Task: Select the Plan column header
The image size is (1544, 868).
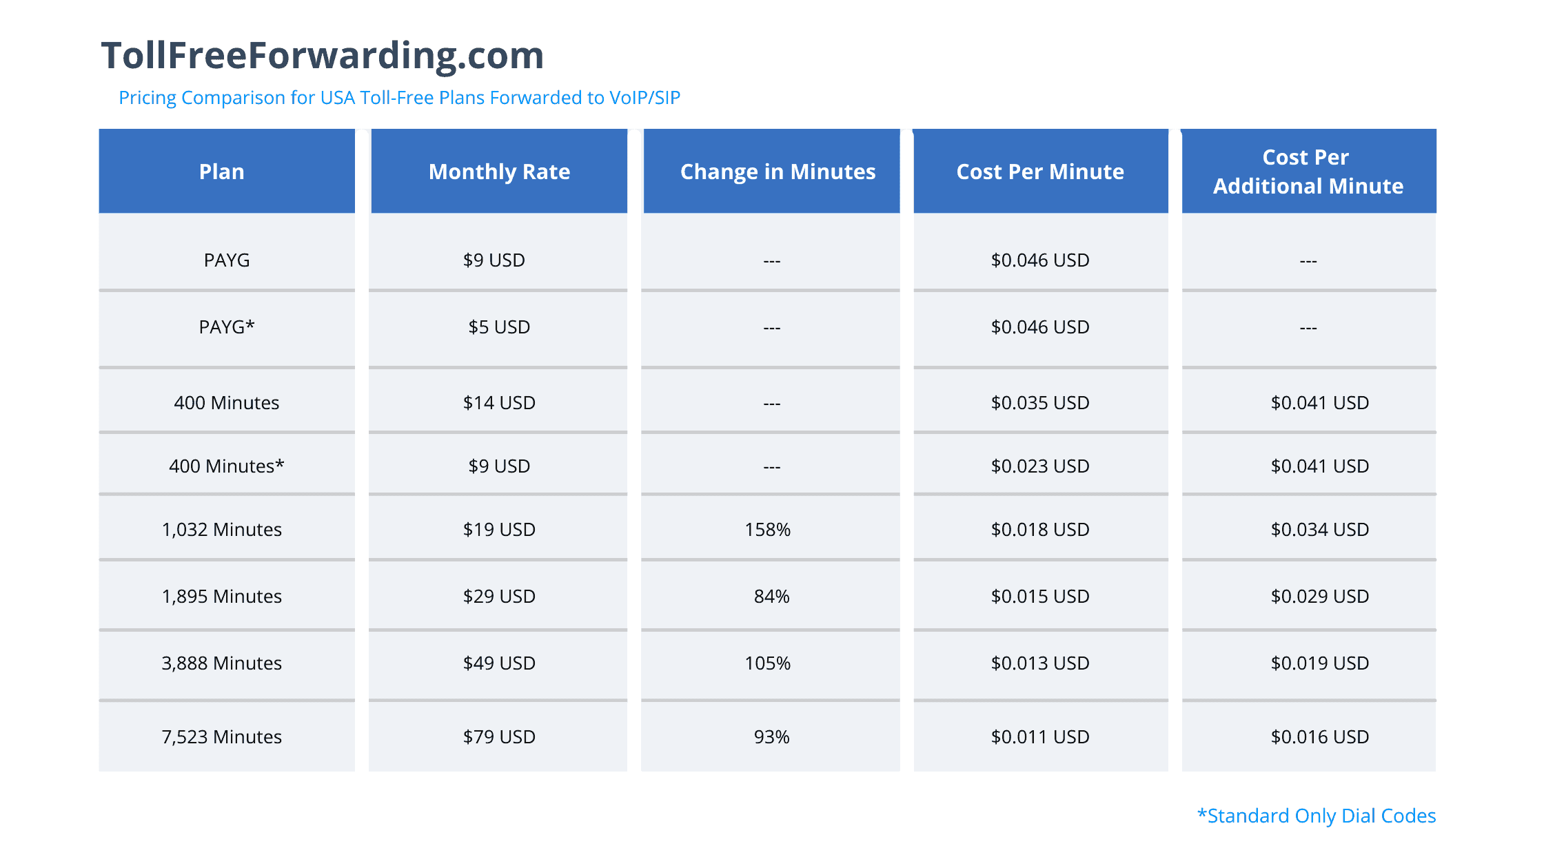Action: pos(222,172)
